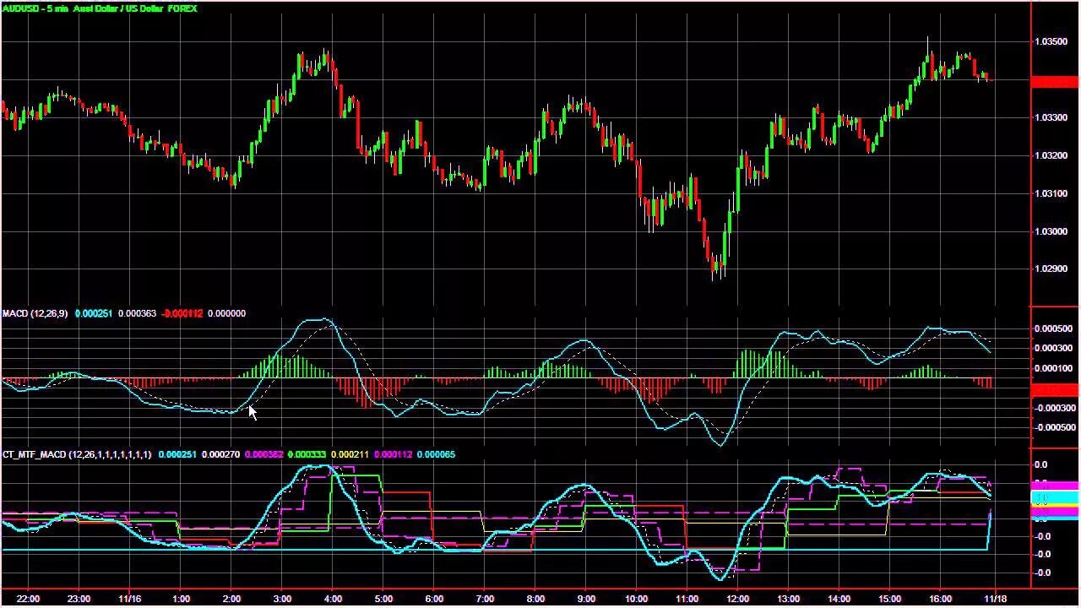Click the 1.03200 price axis label
This screenshot has width=1081, height=608.
[1050, 155]
